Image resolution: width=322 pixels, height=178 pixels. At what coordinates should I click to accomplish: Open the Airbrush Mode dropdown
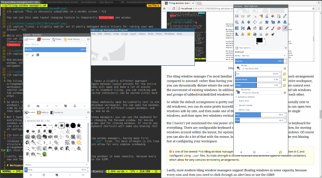(263, 56)
